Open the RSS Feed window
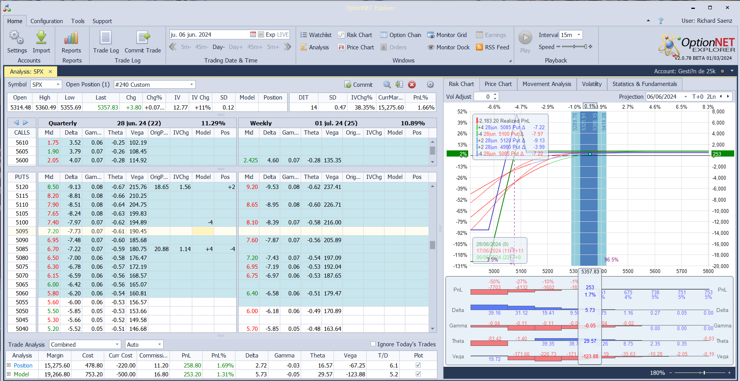The image size is (740, 381). click(493, 47)
